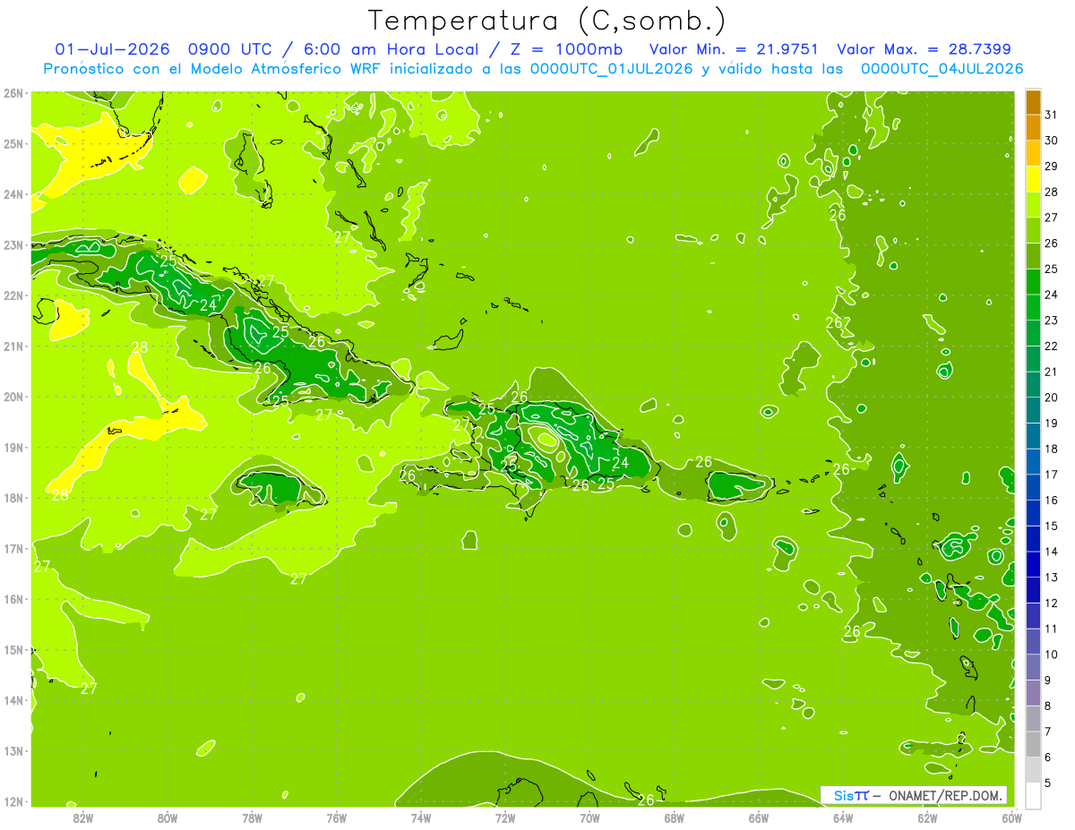Click the 13N latitude axis label

pyautogui.click(x=13, y=750)
